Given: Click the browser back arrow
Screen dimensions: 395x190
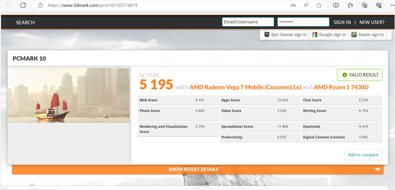Looking at the screenshot, I should coord(9,5).
